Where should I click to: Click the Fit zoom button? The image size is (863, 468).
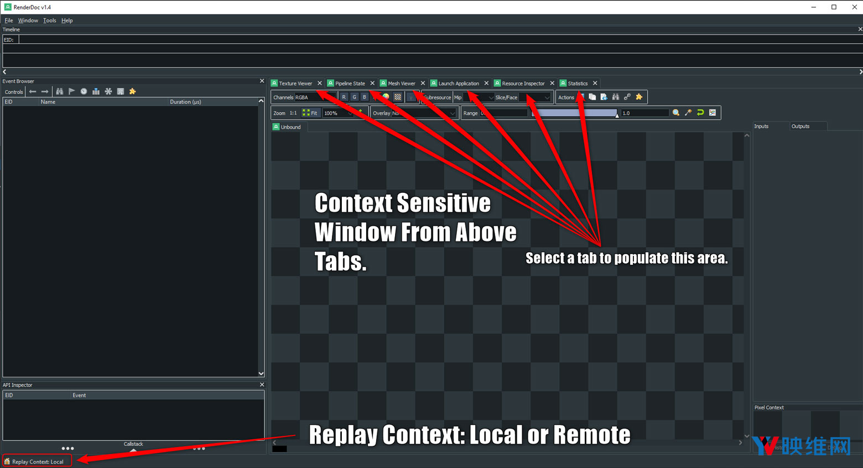click(310, 113)
